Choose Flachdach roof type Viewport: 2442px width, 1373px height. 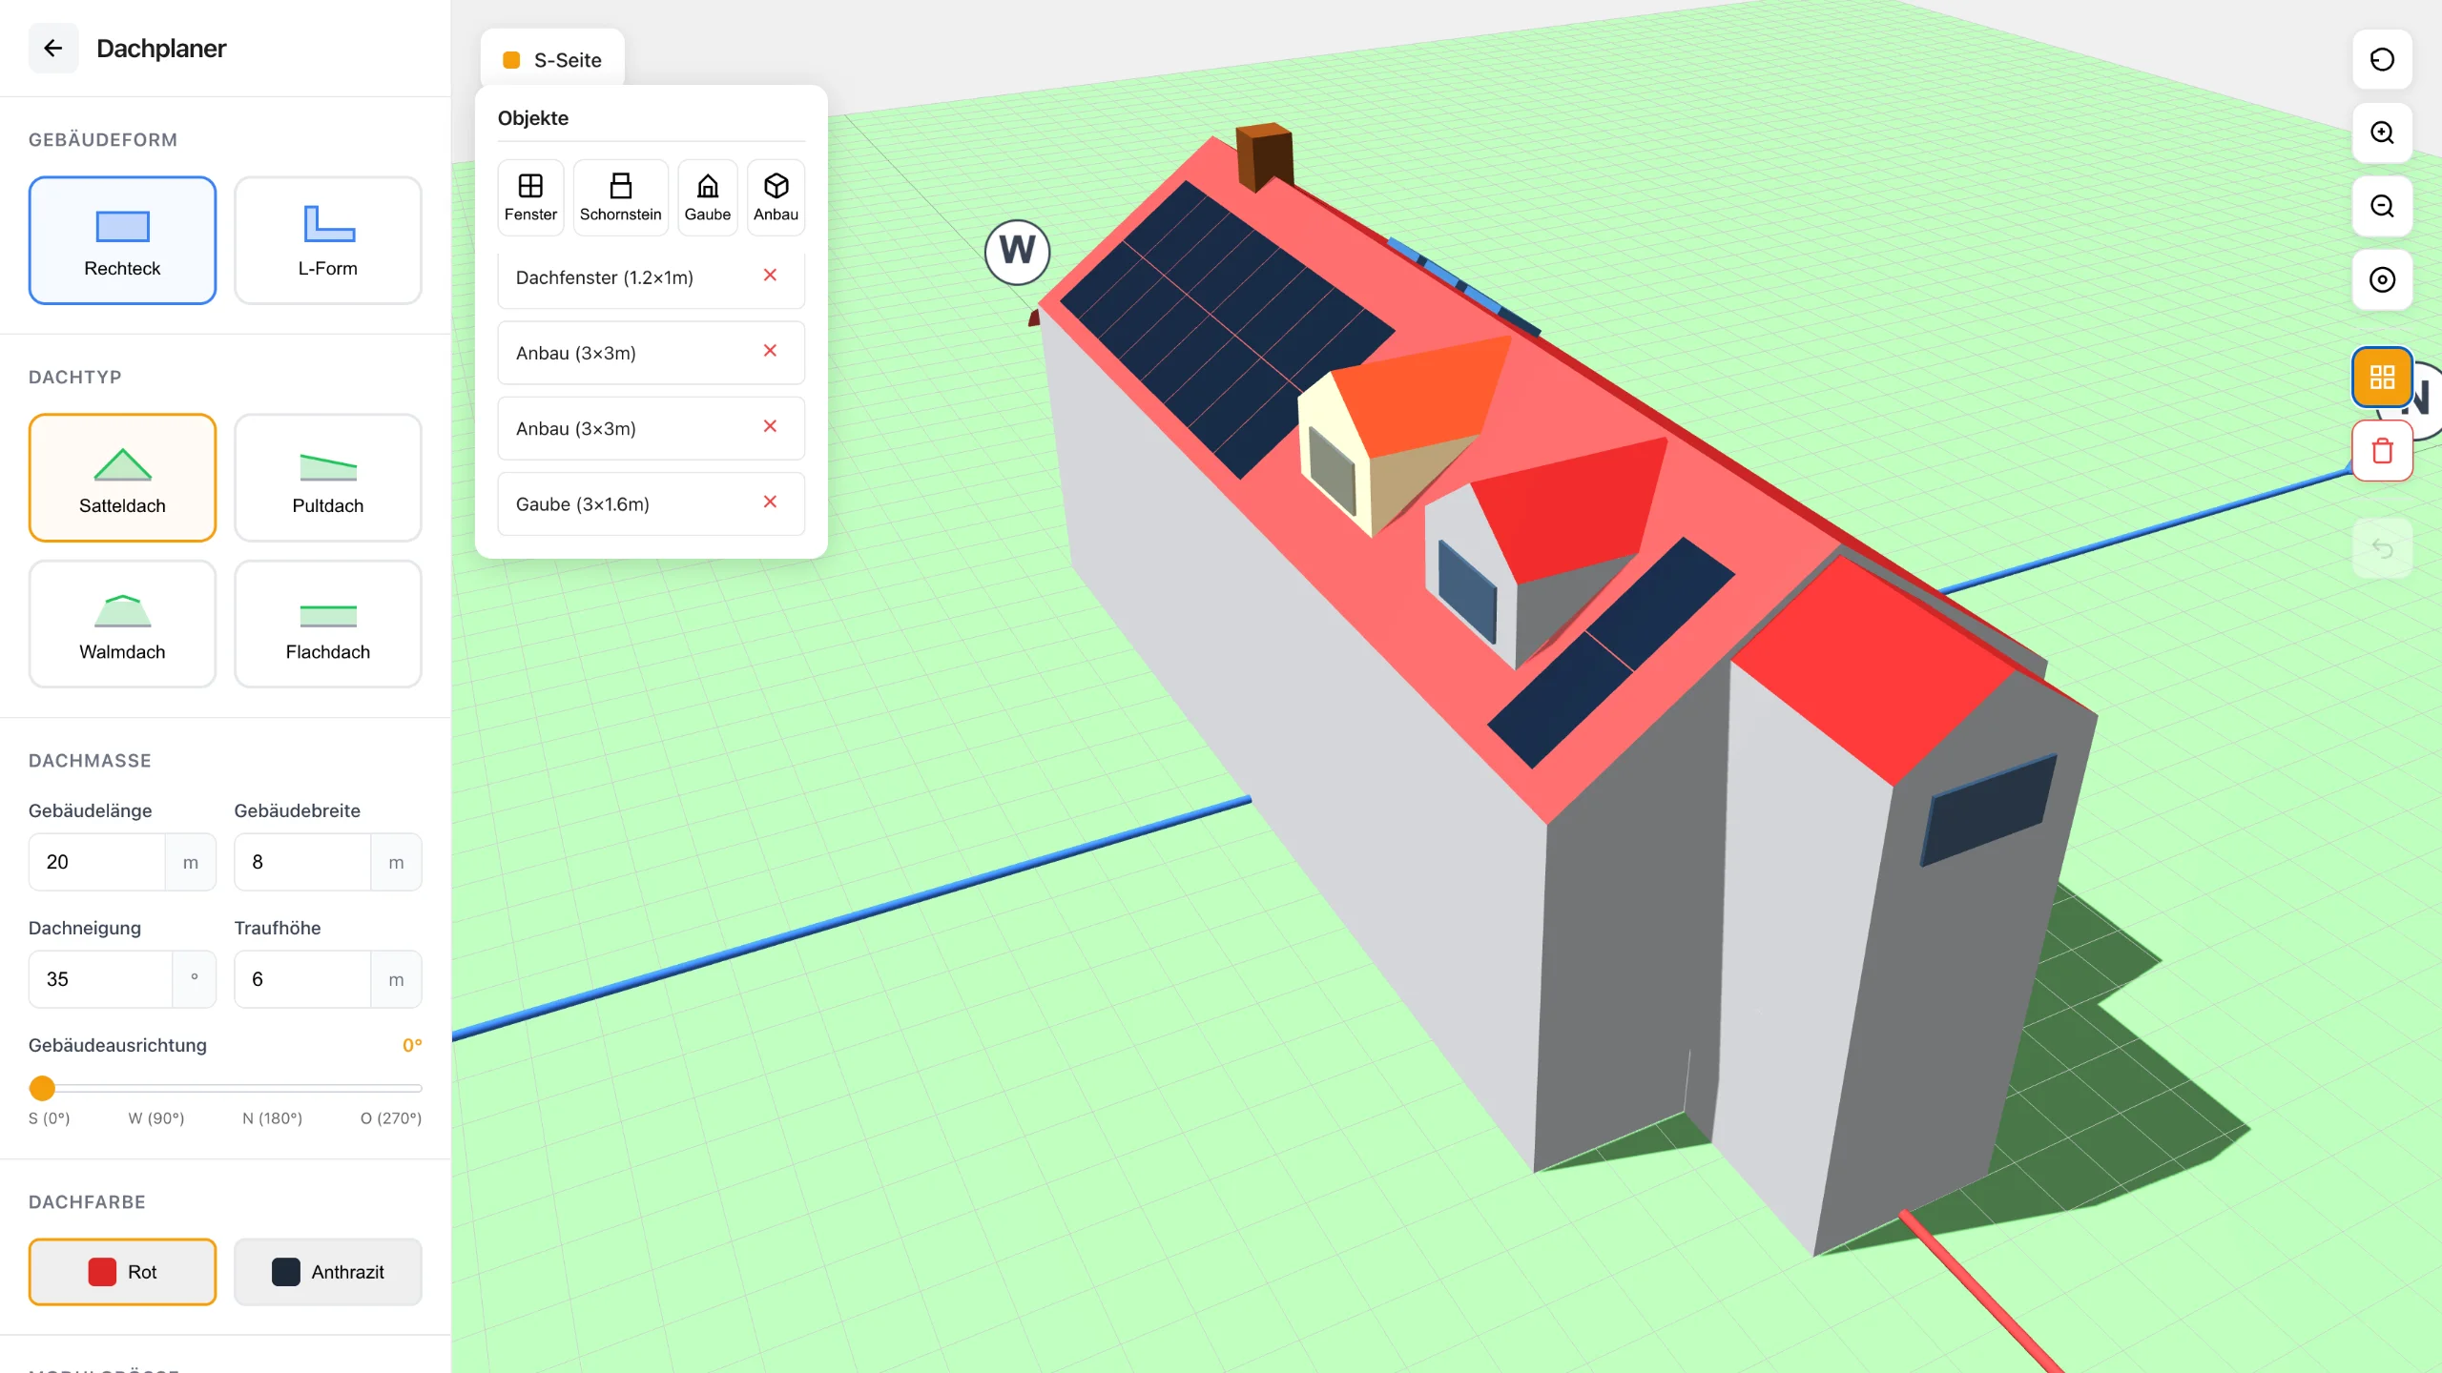click(328, 624)
